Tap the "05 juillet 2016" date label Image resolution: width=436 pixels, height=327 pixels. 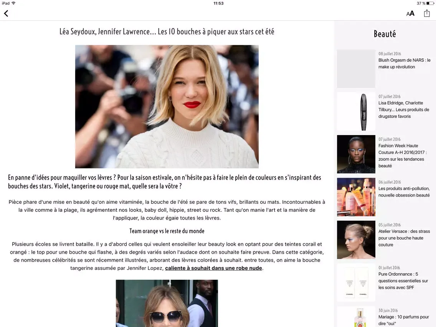point(389,225)
